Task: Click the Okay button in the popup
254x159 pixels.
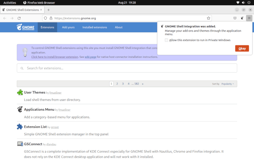Action: click(x=242, y=48)
